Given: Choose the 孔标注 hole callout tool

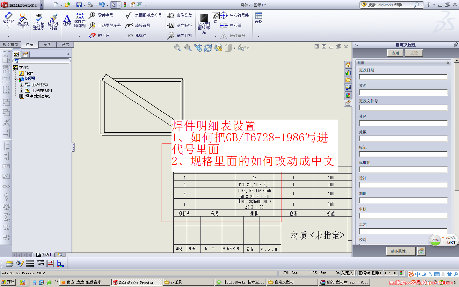Looking at the screenshot, I should 135,36.
